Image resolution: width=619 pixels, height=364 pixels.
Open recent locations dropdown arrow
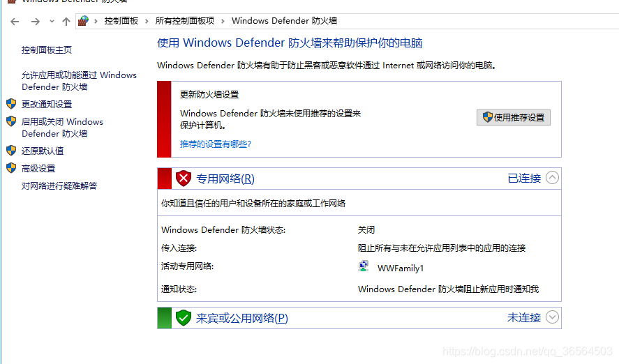coord(52,22)
